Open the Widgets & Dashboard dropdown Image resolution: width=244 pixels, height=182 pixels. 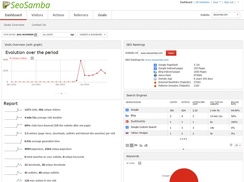[x=92, y=34]
